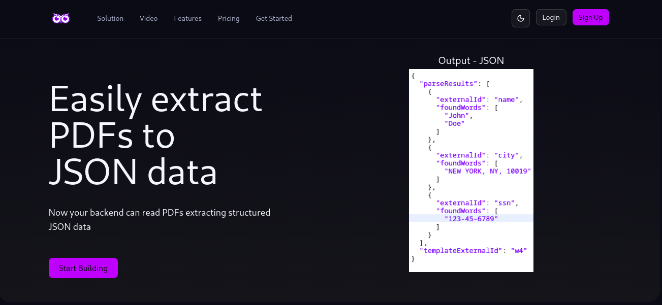This screenshot has width=662, height=305.
Task: Click the Login button
Action: click(x=551, y=17)
